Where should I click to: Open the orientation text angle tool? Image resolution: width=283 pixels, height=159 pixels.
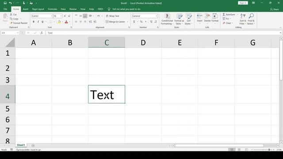click(x=90, y=16)
